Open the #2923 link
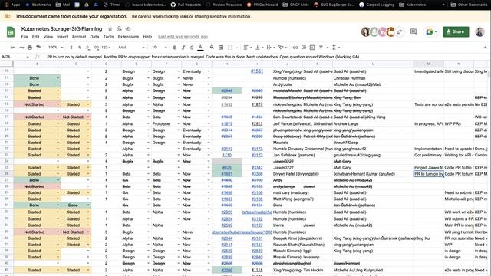This screenshot has height=276, width=491. click(227, 212)
